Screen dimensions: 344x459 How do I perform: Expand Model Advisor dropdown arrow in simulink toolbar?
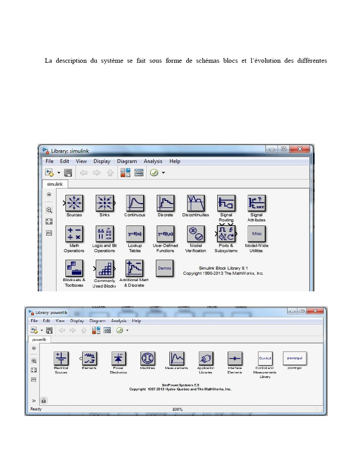click(163, 173)
